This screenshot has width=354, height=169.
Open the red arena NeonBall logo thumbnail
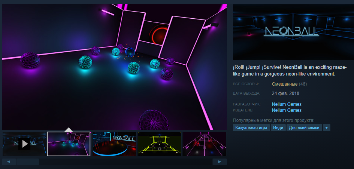tap(115, 144)
